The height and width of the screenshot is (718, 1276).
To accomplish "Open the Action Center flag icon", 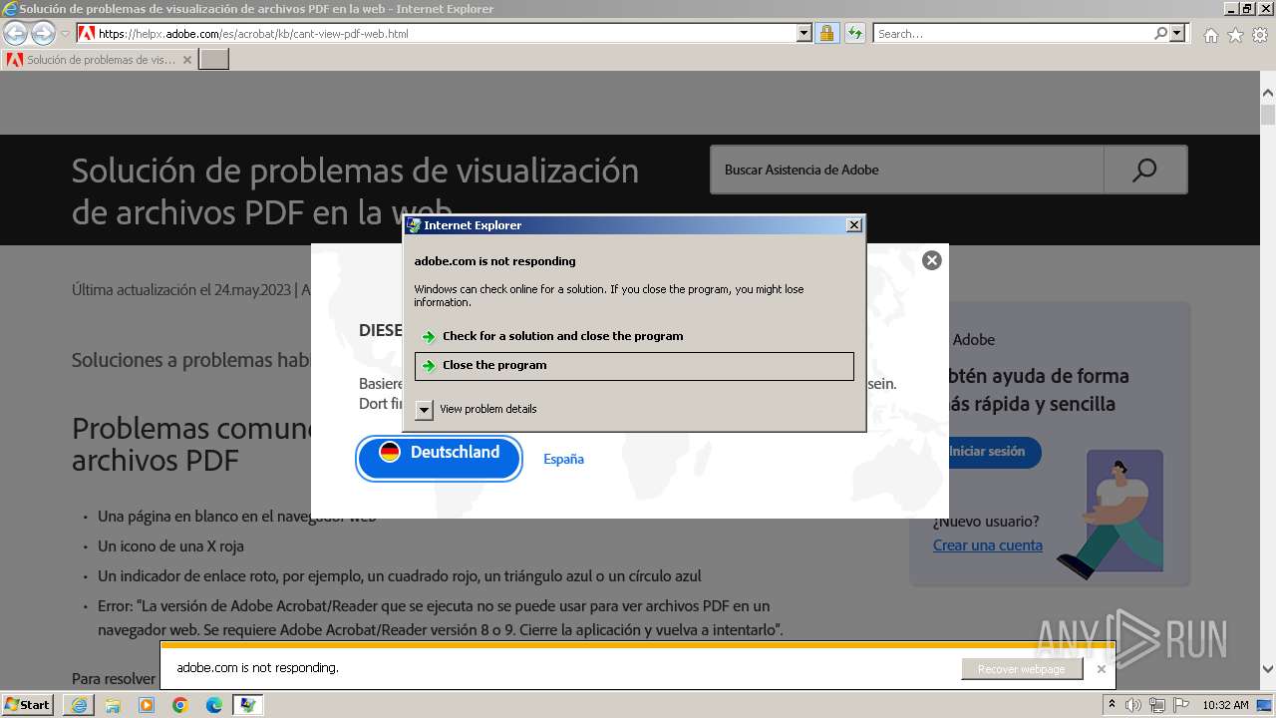I will click(x=1181, y=705).
